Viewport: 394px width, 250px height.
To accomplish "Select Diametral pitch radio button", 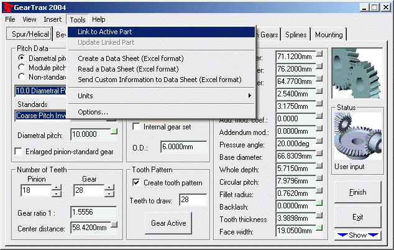I will tap(22, 58).
